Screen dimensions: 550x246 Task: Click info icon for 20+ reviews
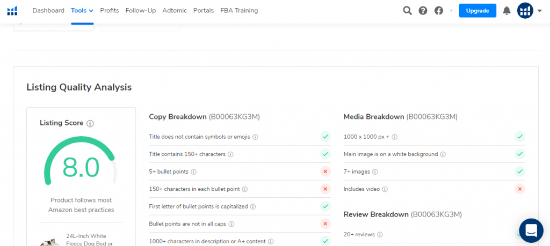click(x=380, y=234)
